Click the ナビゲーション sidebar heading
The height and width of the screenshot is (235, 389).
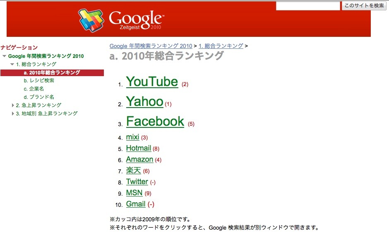[x=19, y=48]
